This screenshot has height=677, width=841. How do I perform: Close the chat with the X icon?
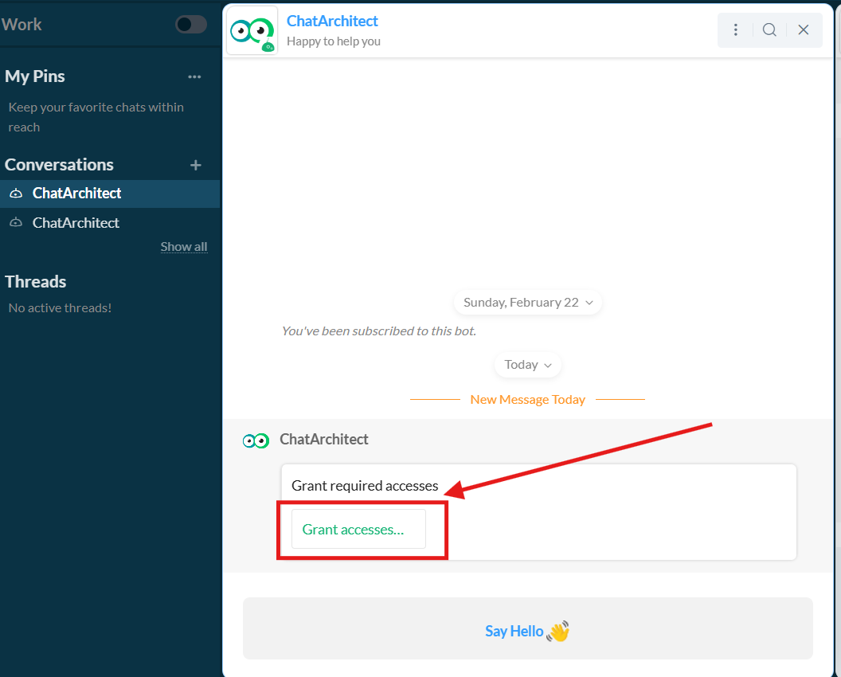click(x=804, y=30)
